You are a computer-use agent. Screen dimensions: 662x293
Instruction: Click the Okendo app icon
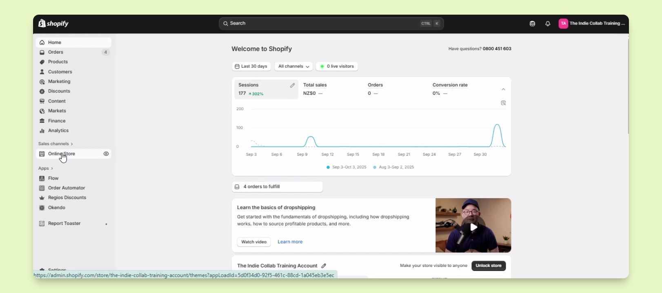pos(42,208)
